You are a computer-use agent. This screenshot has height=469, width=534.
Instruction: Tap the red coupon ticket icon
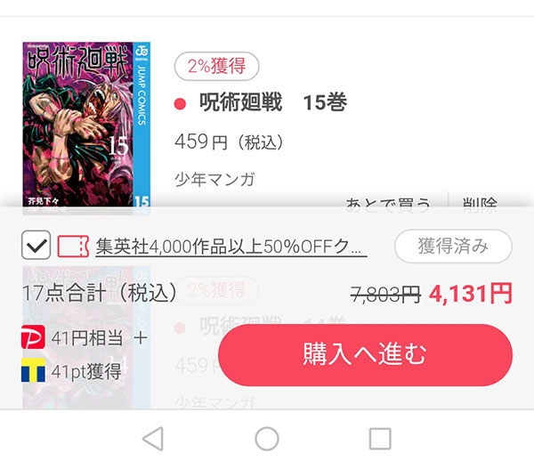(73, 247)
